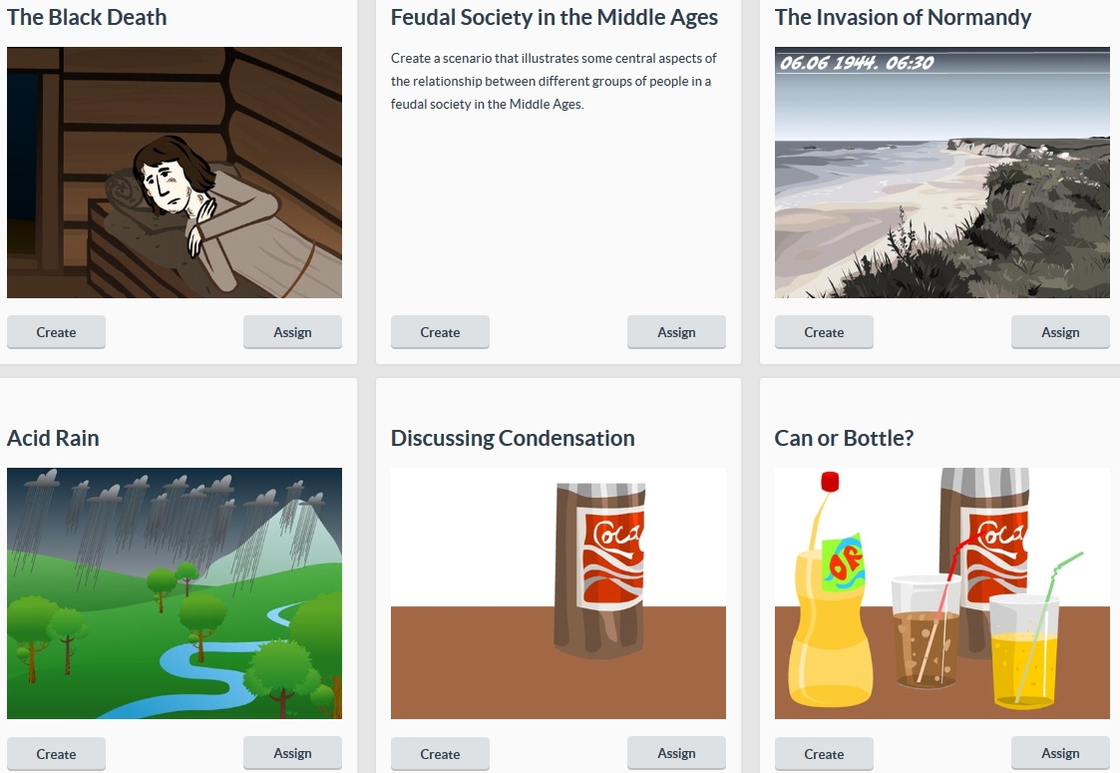Assign The Invasion of Normandy scenario

click(1060, 332)
